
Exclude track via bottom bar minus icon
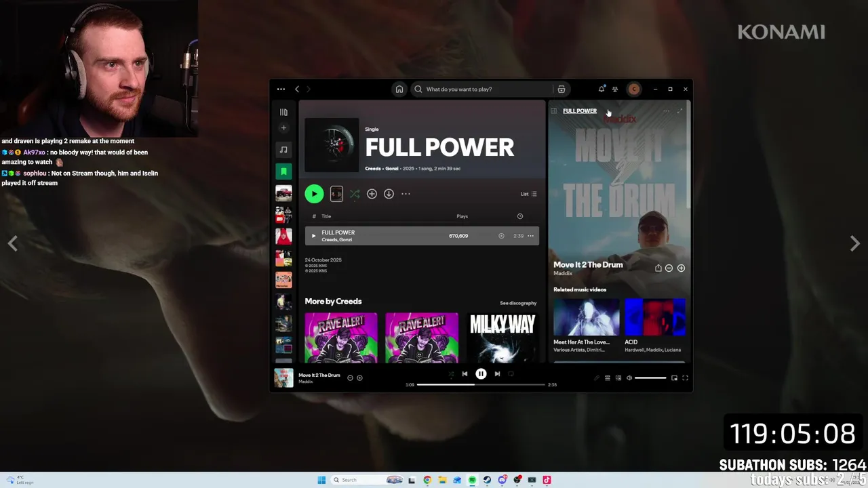350,378
